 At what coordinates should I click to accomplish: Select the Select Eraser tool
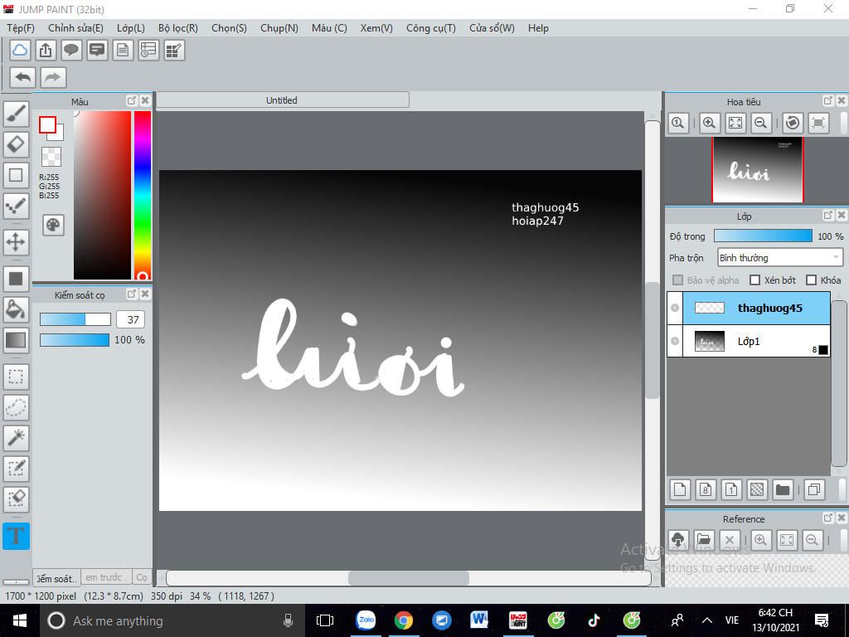(x=16, y=498)
